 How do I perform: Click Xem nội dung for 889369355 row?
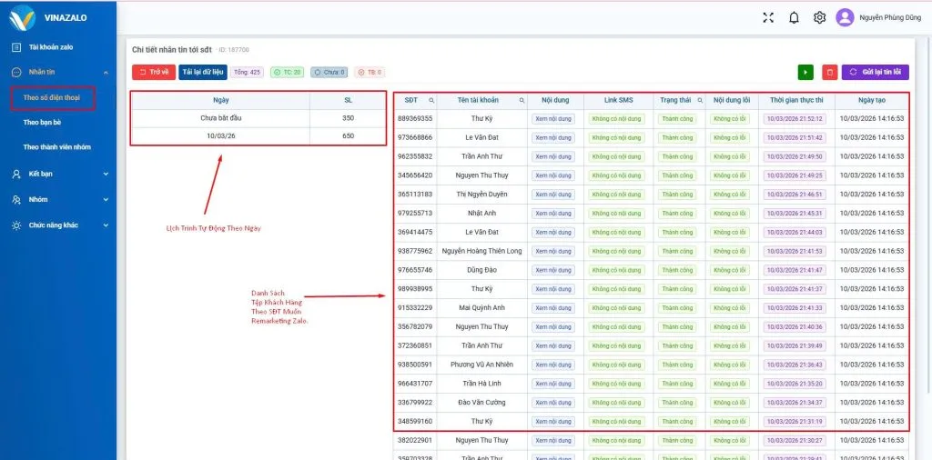552,118
